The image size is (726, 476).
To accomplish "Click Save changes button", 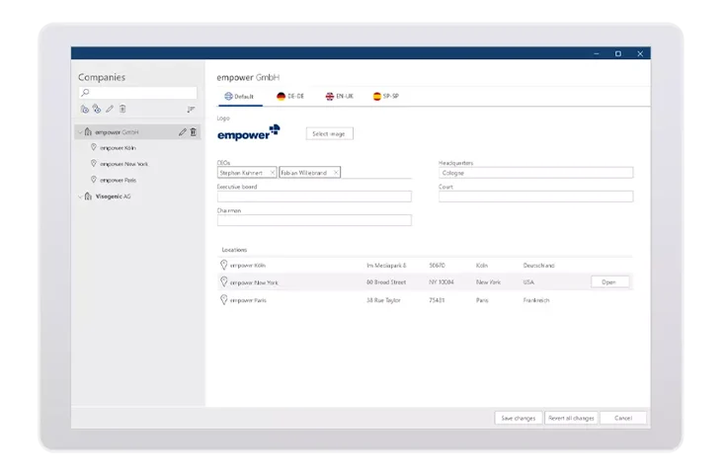I will pyautogui.click(x=519, y=418).
